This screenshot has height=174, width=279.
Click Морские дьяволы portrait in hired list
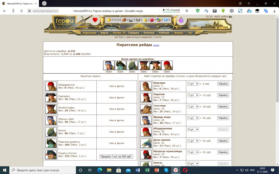coord(51,143)
